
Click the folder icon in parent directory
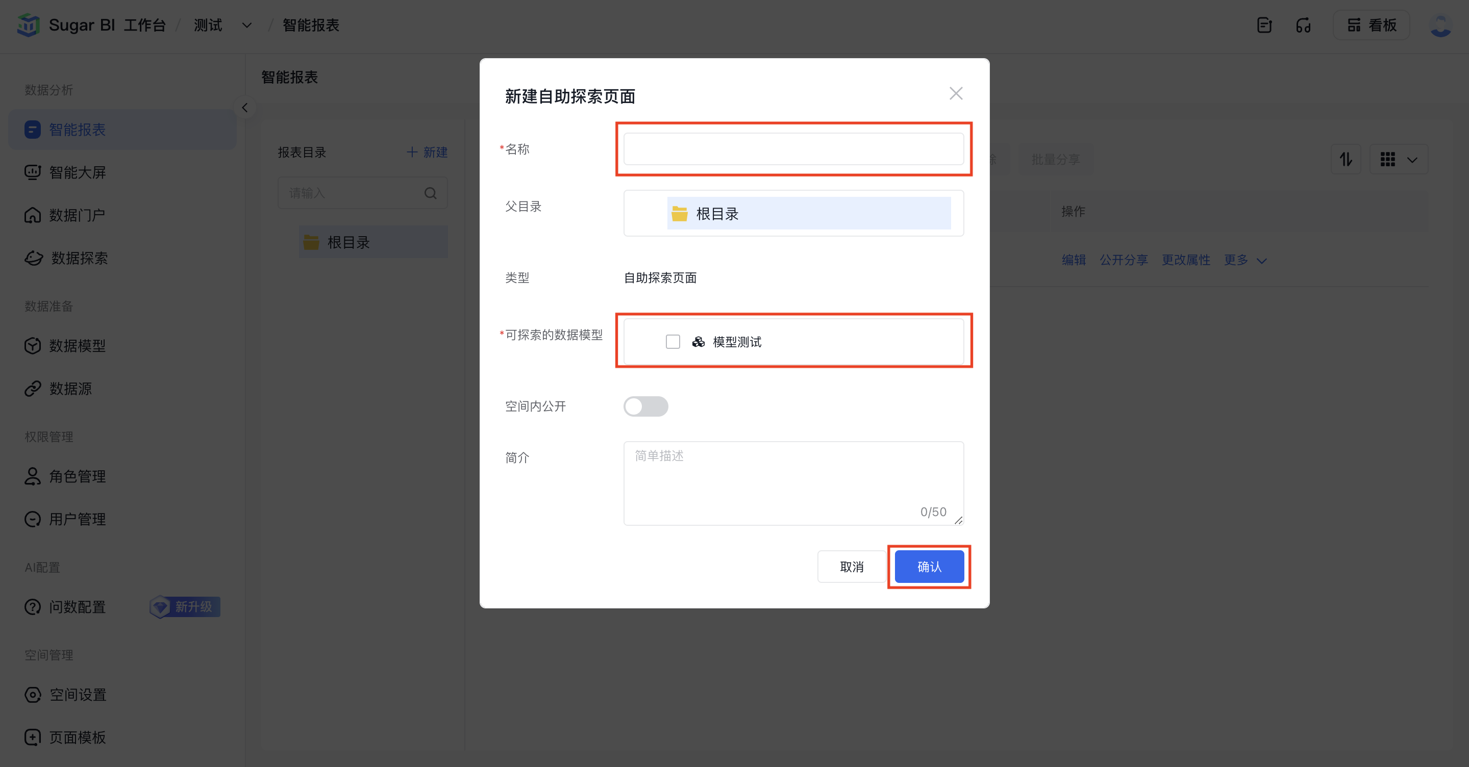click(679, 214)
